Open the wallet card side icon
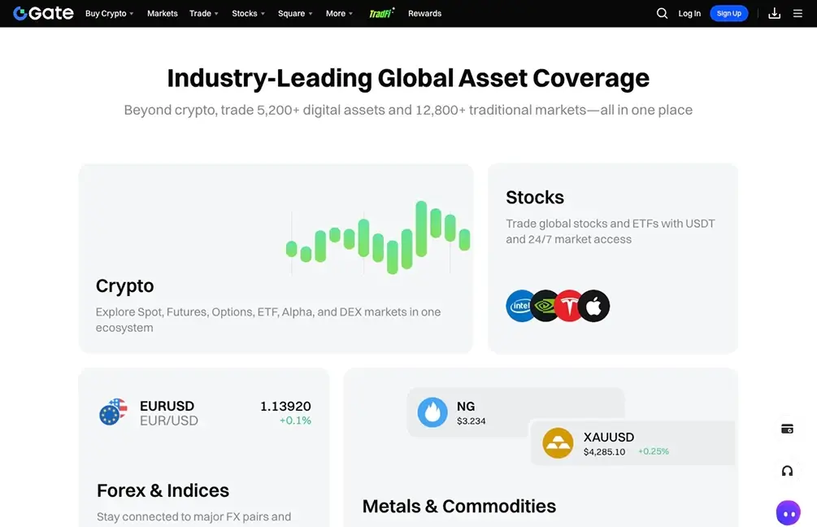 (x=787, y=429)
